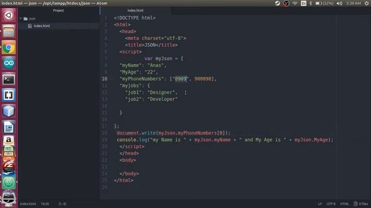
Task: Click the Project panel header
Action: click(x=59, y=10)
